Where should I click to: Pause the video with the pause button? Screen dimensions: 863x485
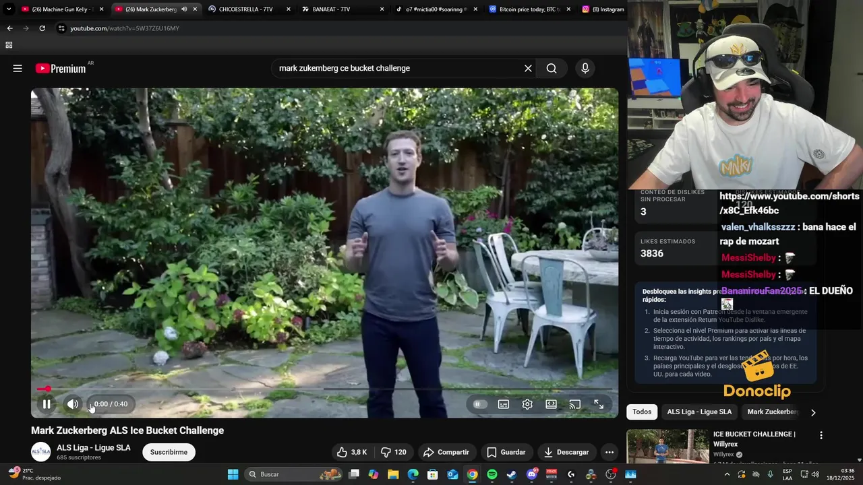click(x=47, y=404)
